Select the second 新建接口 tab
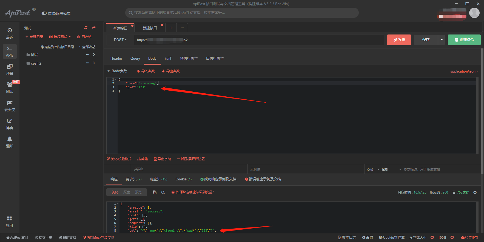Screen dimensions: 484x242 pyautogui.click(x=150, y=28)
